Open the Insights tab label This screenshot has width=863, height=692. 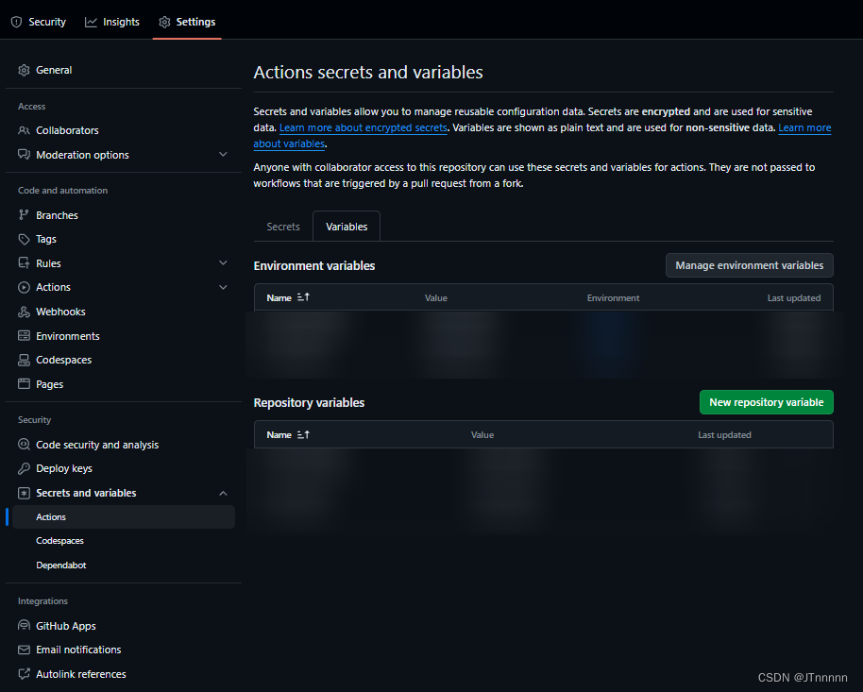coord(121,22)
